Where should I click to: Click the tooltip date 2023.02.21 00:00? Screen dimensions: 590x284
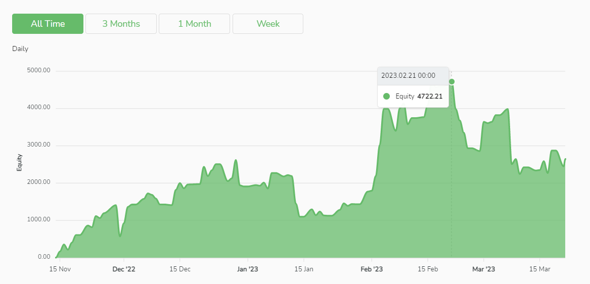click(x=408, y=76)
